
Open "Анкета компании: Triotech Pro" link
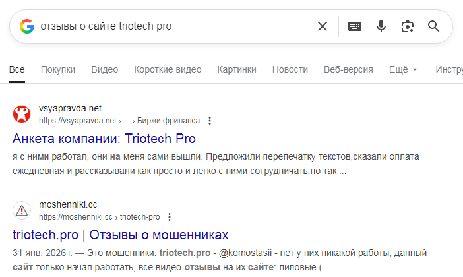point(104,138)
